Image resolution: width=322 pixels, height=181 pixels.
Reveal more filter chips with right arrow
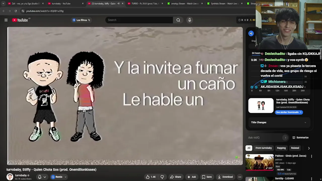[x=309, y=148]
